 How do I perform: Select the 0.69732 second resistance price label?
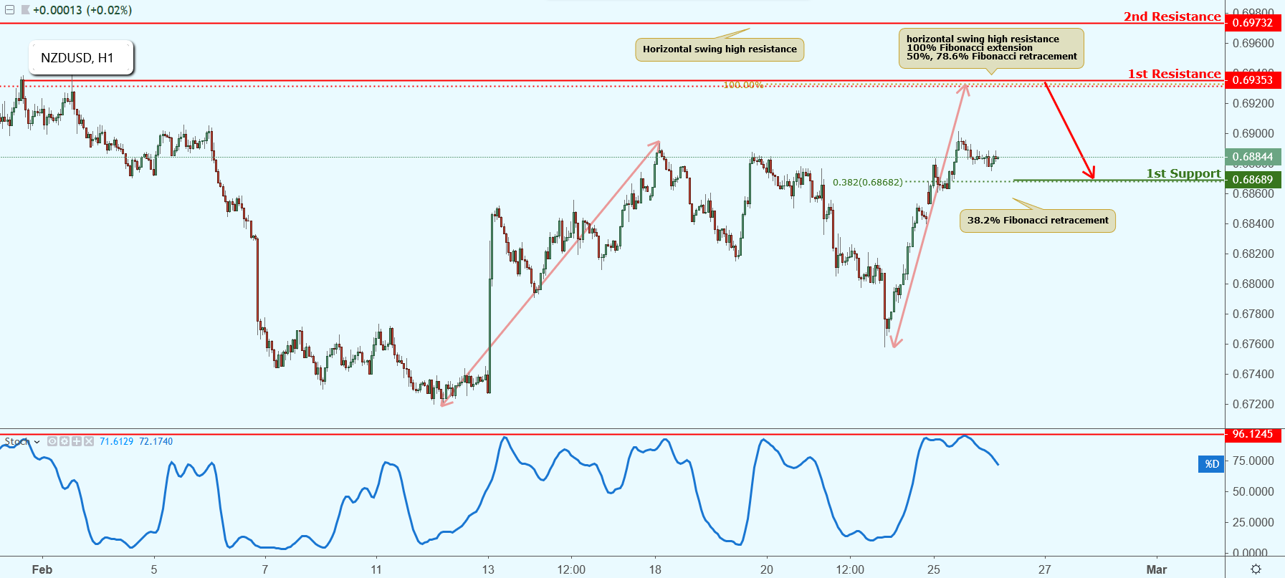click(x=1253, y=23)
